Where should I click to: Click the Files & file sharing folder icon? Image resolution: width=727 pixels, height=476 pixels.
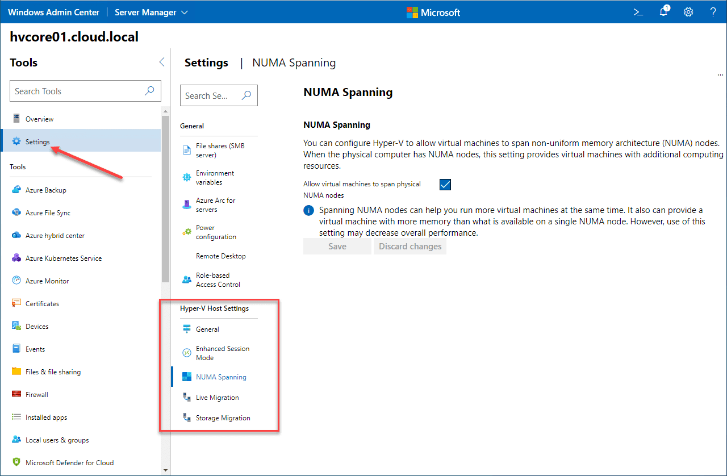[x=16, y=371]
